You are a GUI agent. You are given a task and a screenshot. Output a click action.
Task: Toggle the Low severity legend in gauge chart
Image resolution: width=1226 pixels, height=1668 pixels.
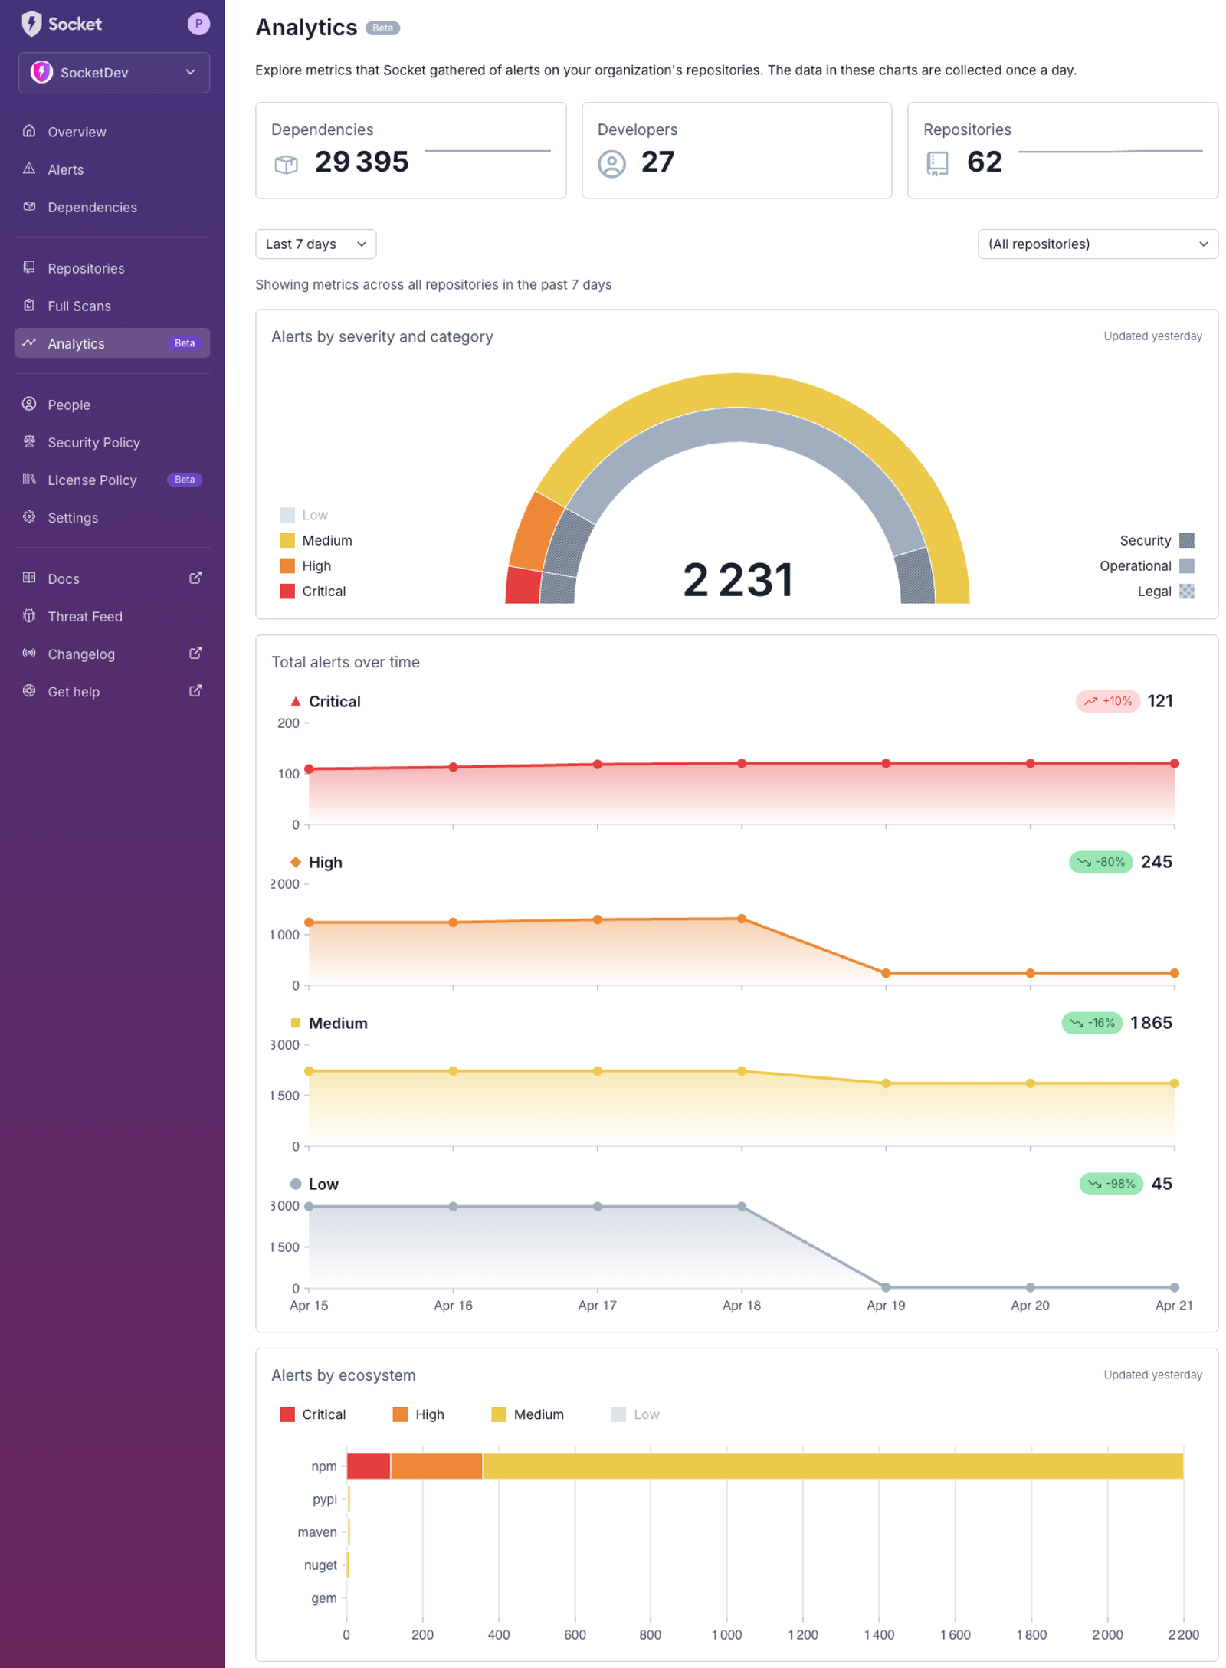coord(303,515)
